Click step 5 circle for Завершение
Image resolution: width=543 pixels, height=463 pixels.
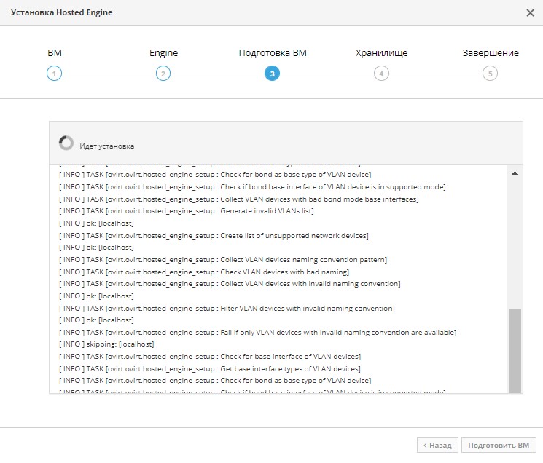pyautogui.click(x=490, y=74)
